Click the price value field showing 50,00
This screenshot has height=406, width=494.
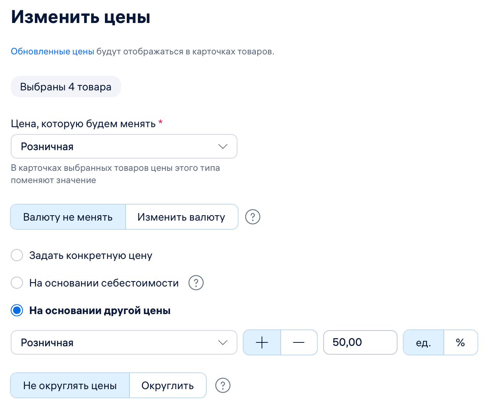coord(360,342)
